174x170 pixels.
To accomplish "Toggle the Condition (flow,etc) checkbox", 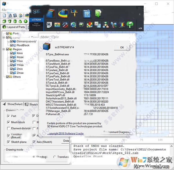I will coord(8,136).
